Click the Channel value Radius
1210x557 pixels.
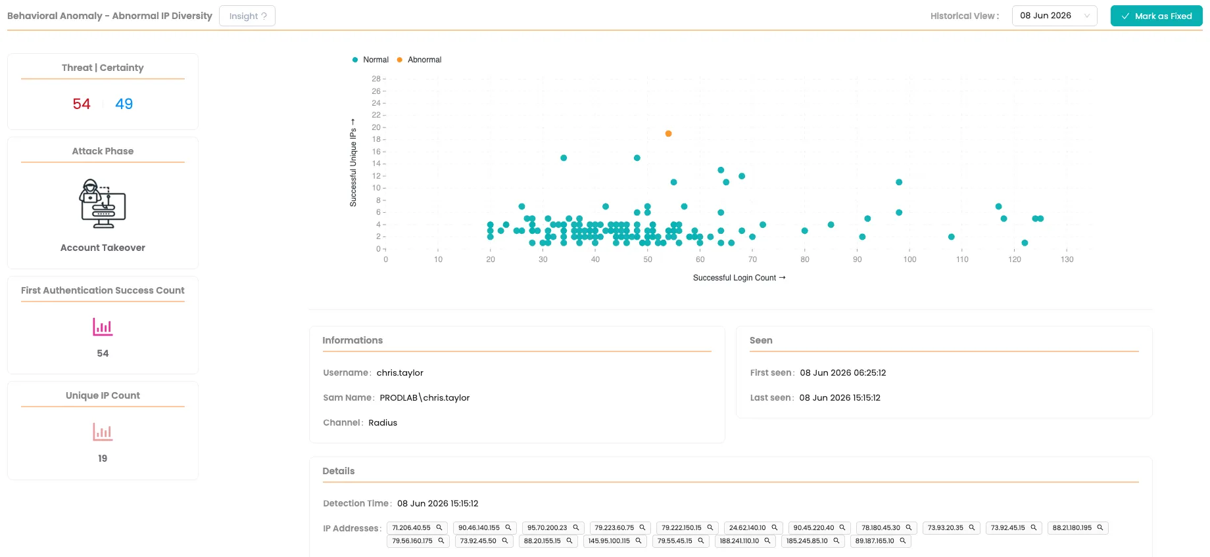[x=383, y=422]
